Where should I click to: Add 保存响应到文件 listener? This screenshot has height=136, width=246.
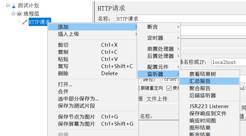click(x=209, y=113)
